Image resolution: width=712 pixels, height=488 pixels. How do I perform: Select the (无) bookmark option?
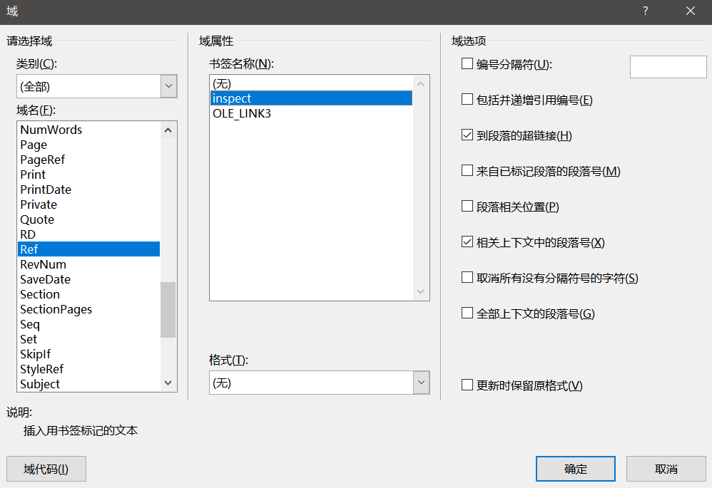223,83
